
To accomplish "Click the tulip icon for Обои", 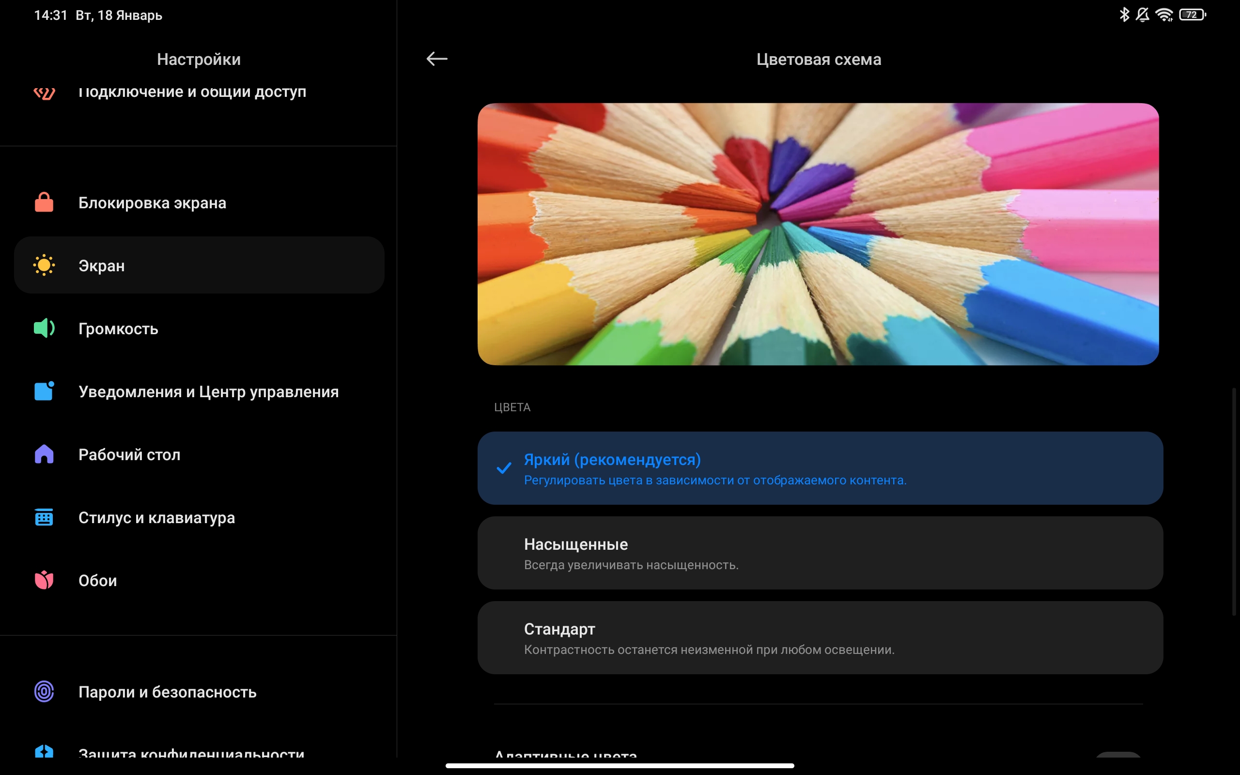I will coord(44,580).
